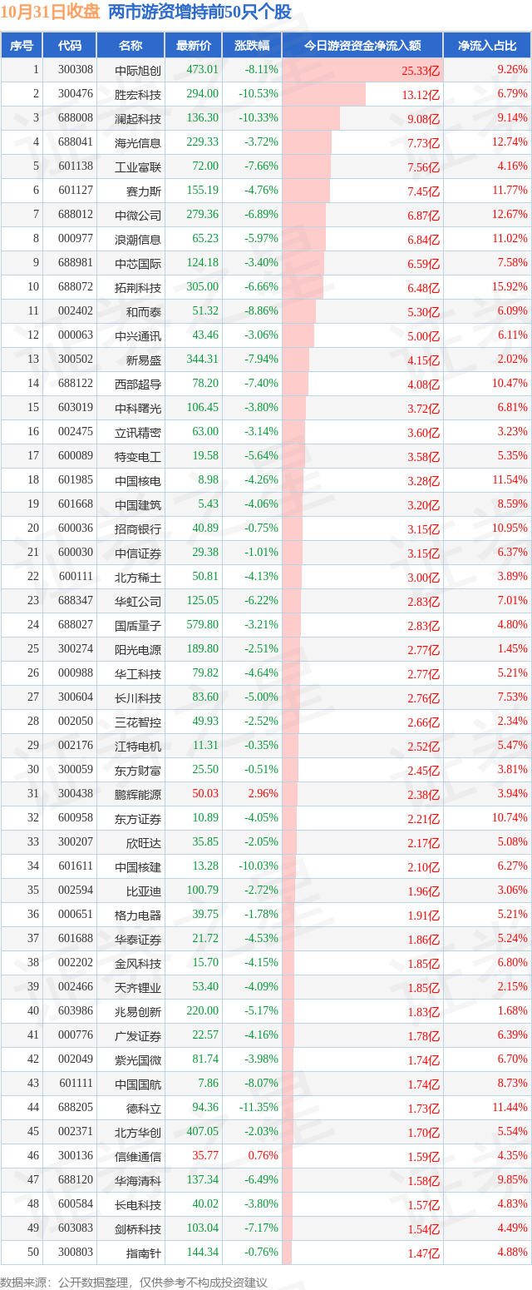The image size is (532, 1290).
Task: Click the 净流入占比 column header
Action: coord(487,46)
